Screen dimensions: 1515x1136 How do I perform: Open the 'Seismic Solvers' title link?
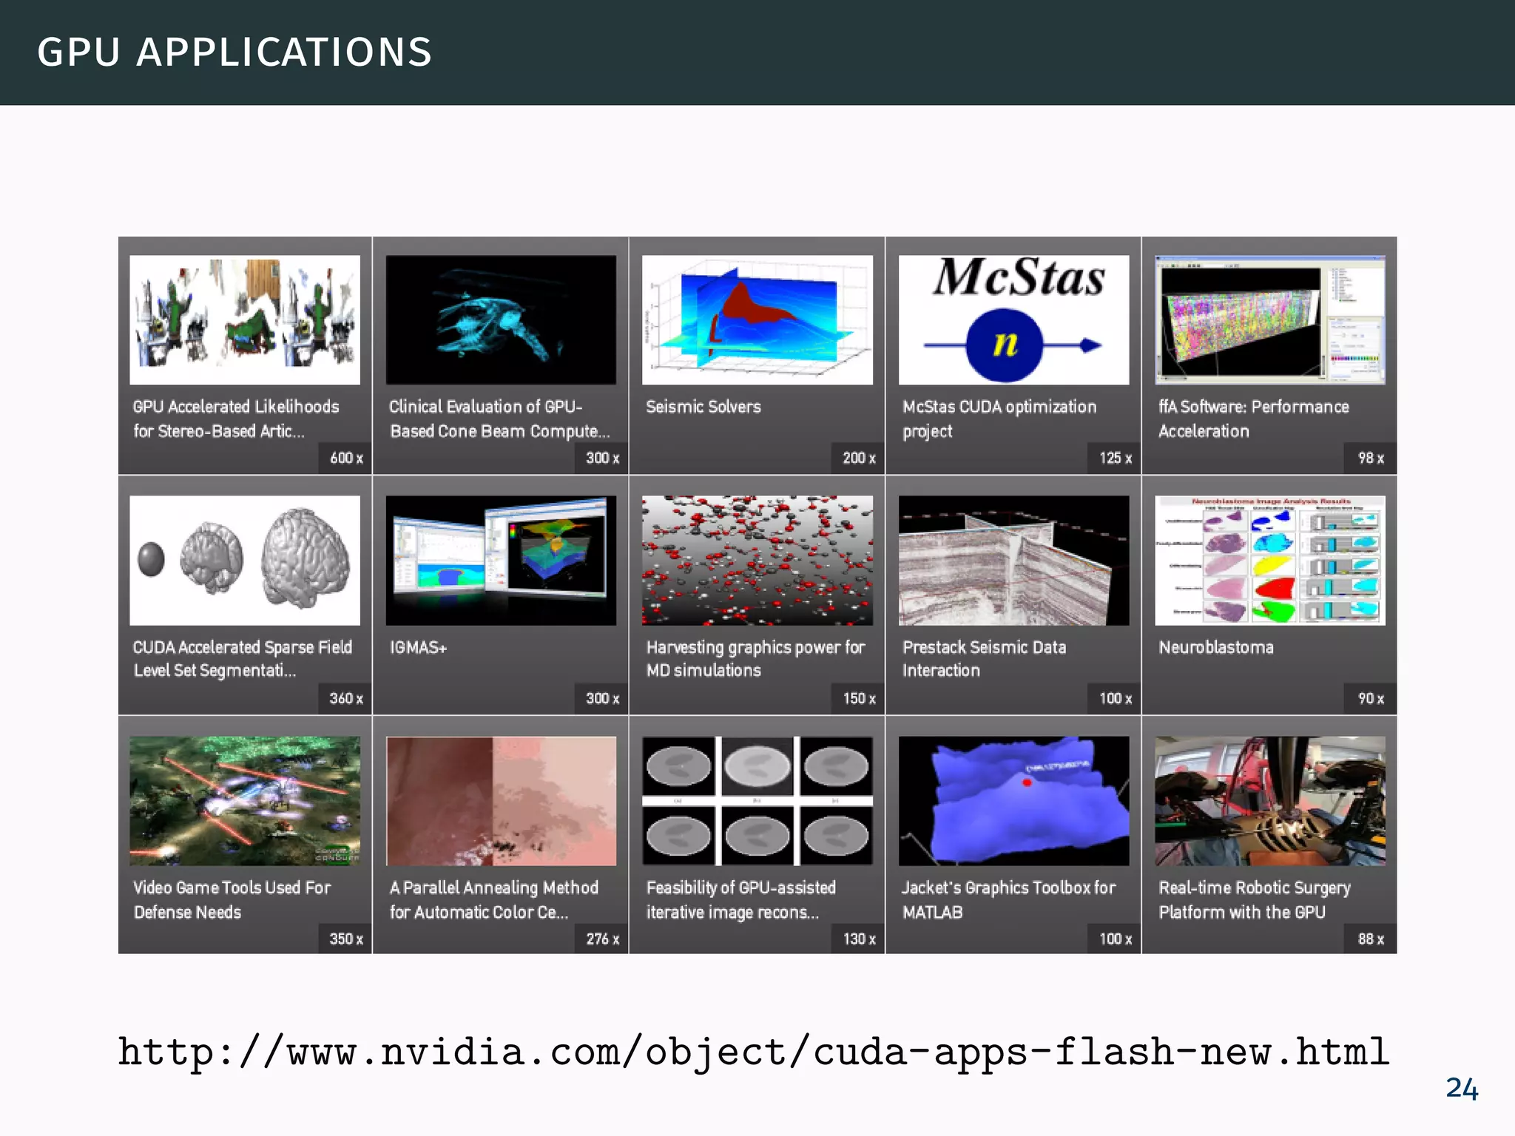coord(703,407)
